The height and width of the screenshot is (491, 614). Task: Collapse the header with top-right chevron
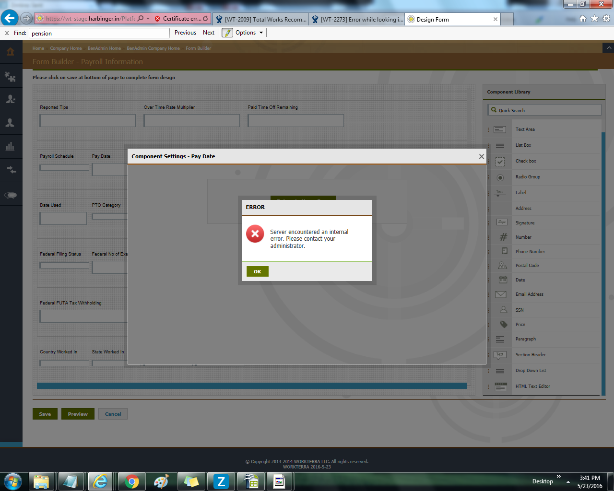point(608,48)
